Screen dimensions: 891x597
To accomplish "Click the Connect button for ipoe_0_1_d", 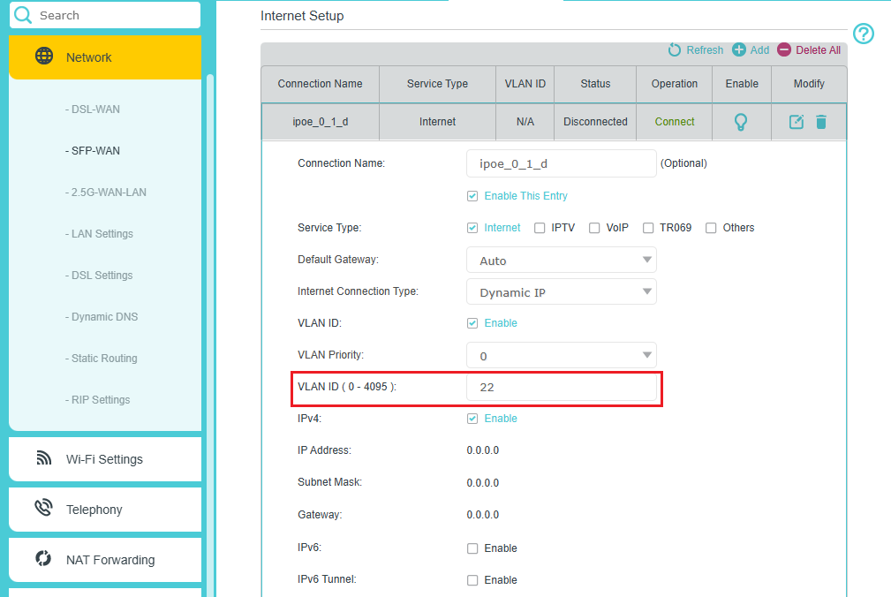I will [674, 122].
